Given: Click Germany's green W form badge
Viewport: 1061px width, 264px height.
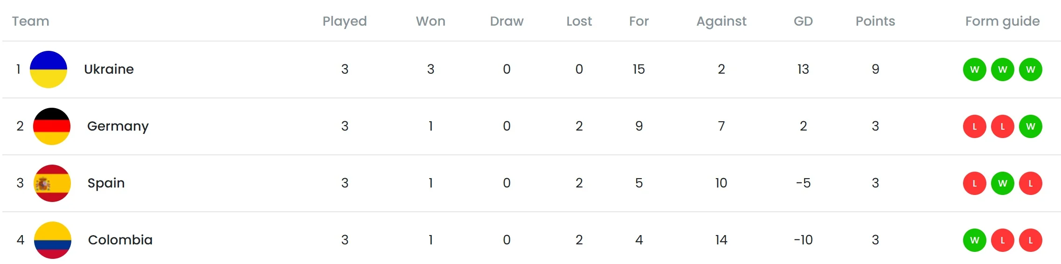Looking at the screenshot, I should tap(1030, 126).
